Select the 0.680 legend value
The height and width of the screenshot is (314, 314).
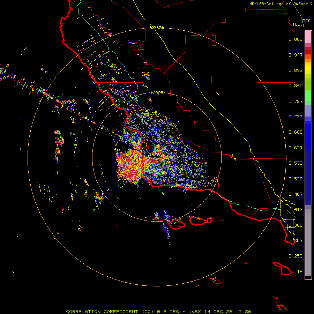tap(296, 132)
